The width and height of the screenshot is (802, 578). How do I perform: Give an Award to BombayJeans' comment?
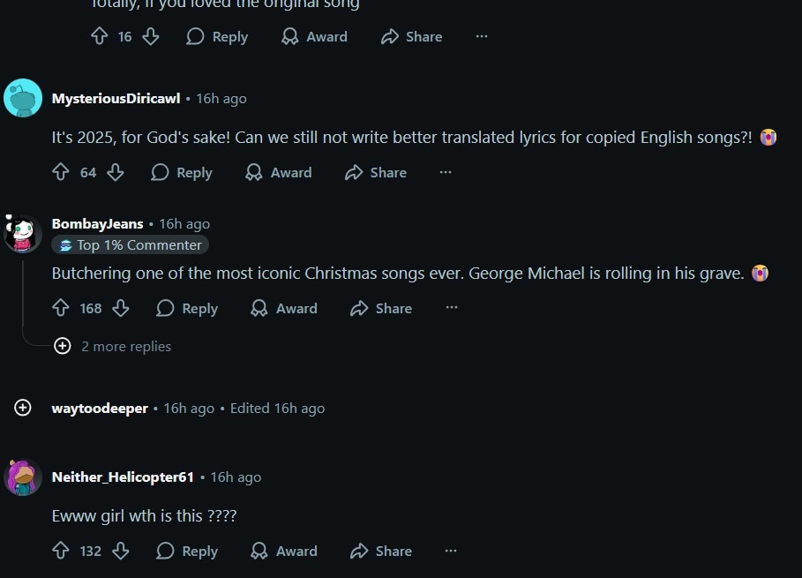(x=283, y=308)
